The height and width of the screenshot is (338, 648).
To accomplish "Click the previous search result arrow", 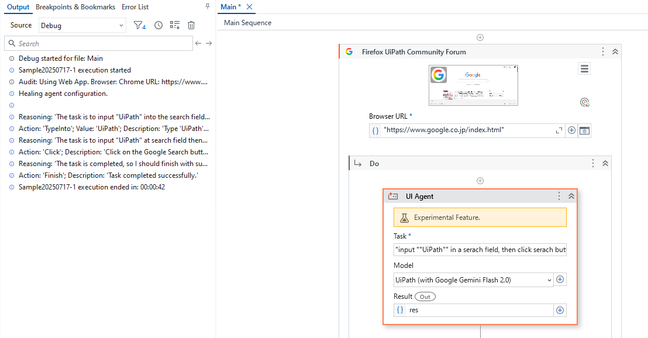I will [199, 43].
